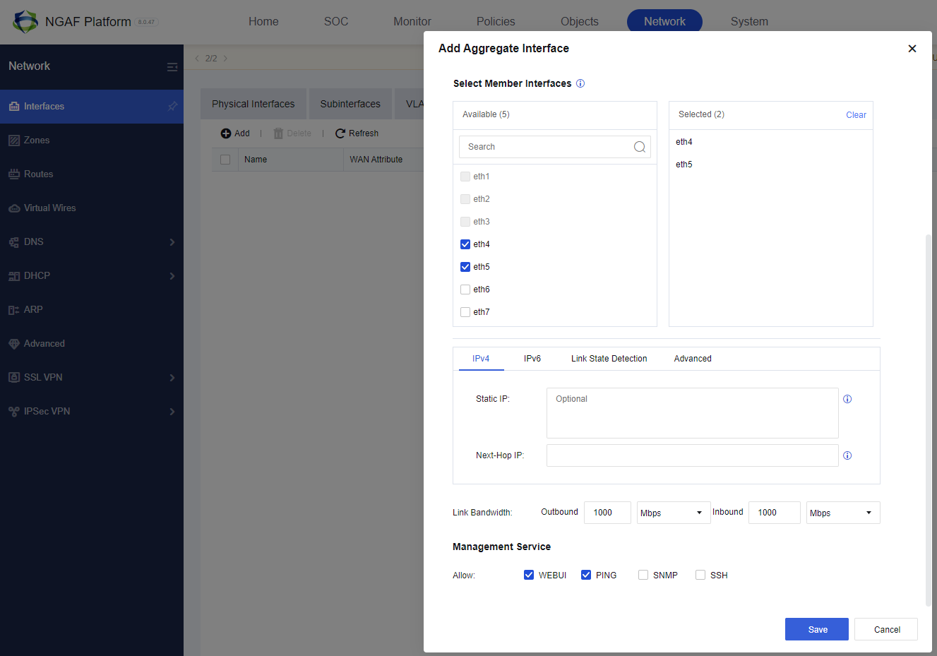Cancel the aggregate interface dialog
The width and height of the screenshot is (937, 656).
click(x=886, y=629)
